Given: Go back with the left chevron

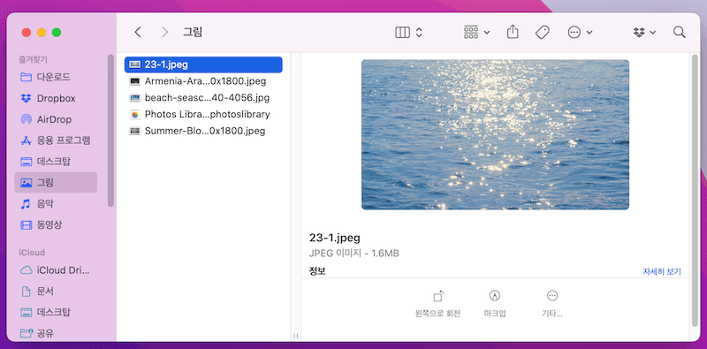Looking at the screenshot, I should [x=138, y=32].
